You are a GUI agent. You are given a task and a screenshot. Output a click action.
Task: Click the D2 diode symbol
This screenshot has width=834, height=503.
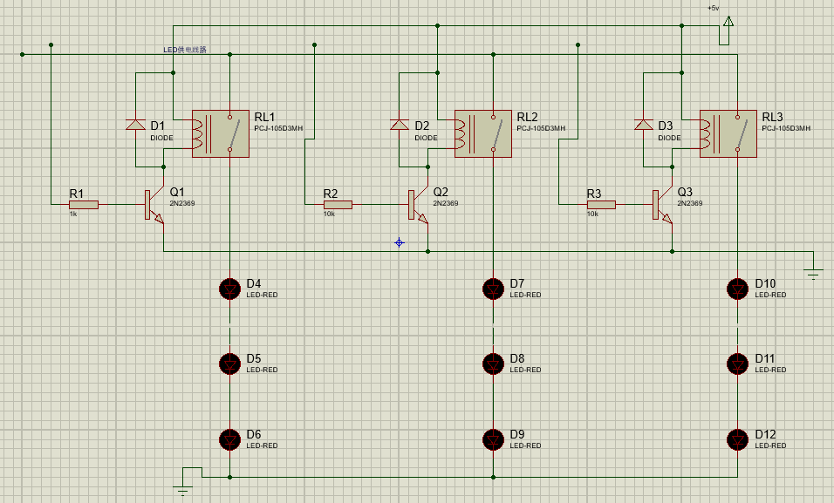click(x=399, y=126)
